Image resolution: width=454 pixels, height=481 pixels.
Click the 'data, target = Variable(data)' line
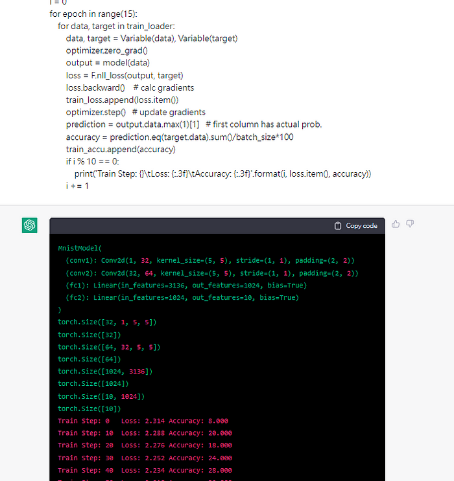152,39
